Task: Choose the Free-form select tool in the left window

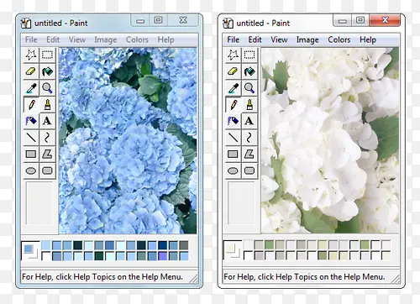Action: 31,55
